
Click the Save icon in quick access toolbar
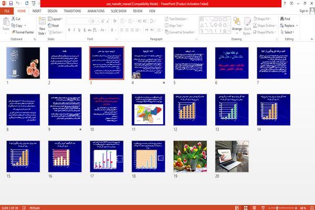pyautogui.click(x=11, y=3)
